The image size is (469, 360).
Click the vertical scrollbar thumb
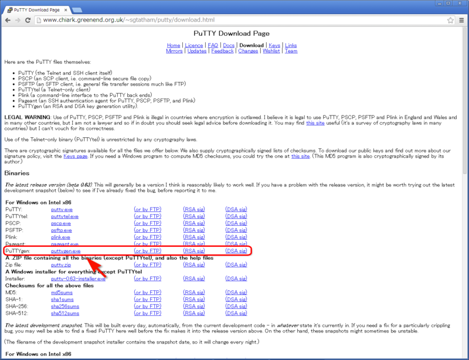[x=464, y=100]
